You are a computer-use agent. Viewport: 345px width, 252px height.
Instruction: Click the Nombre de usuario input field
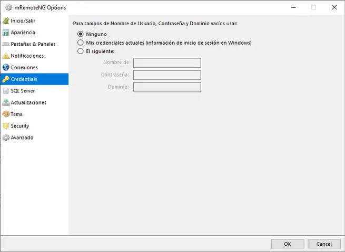click(167, 62)
